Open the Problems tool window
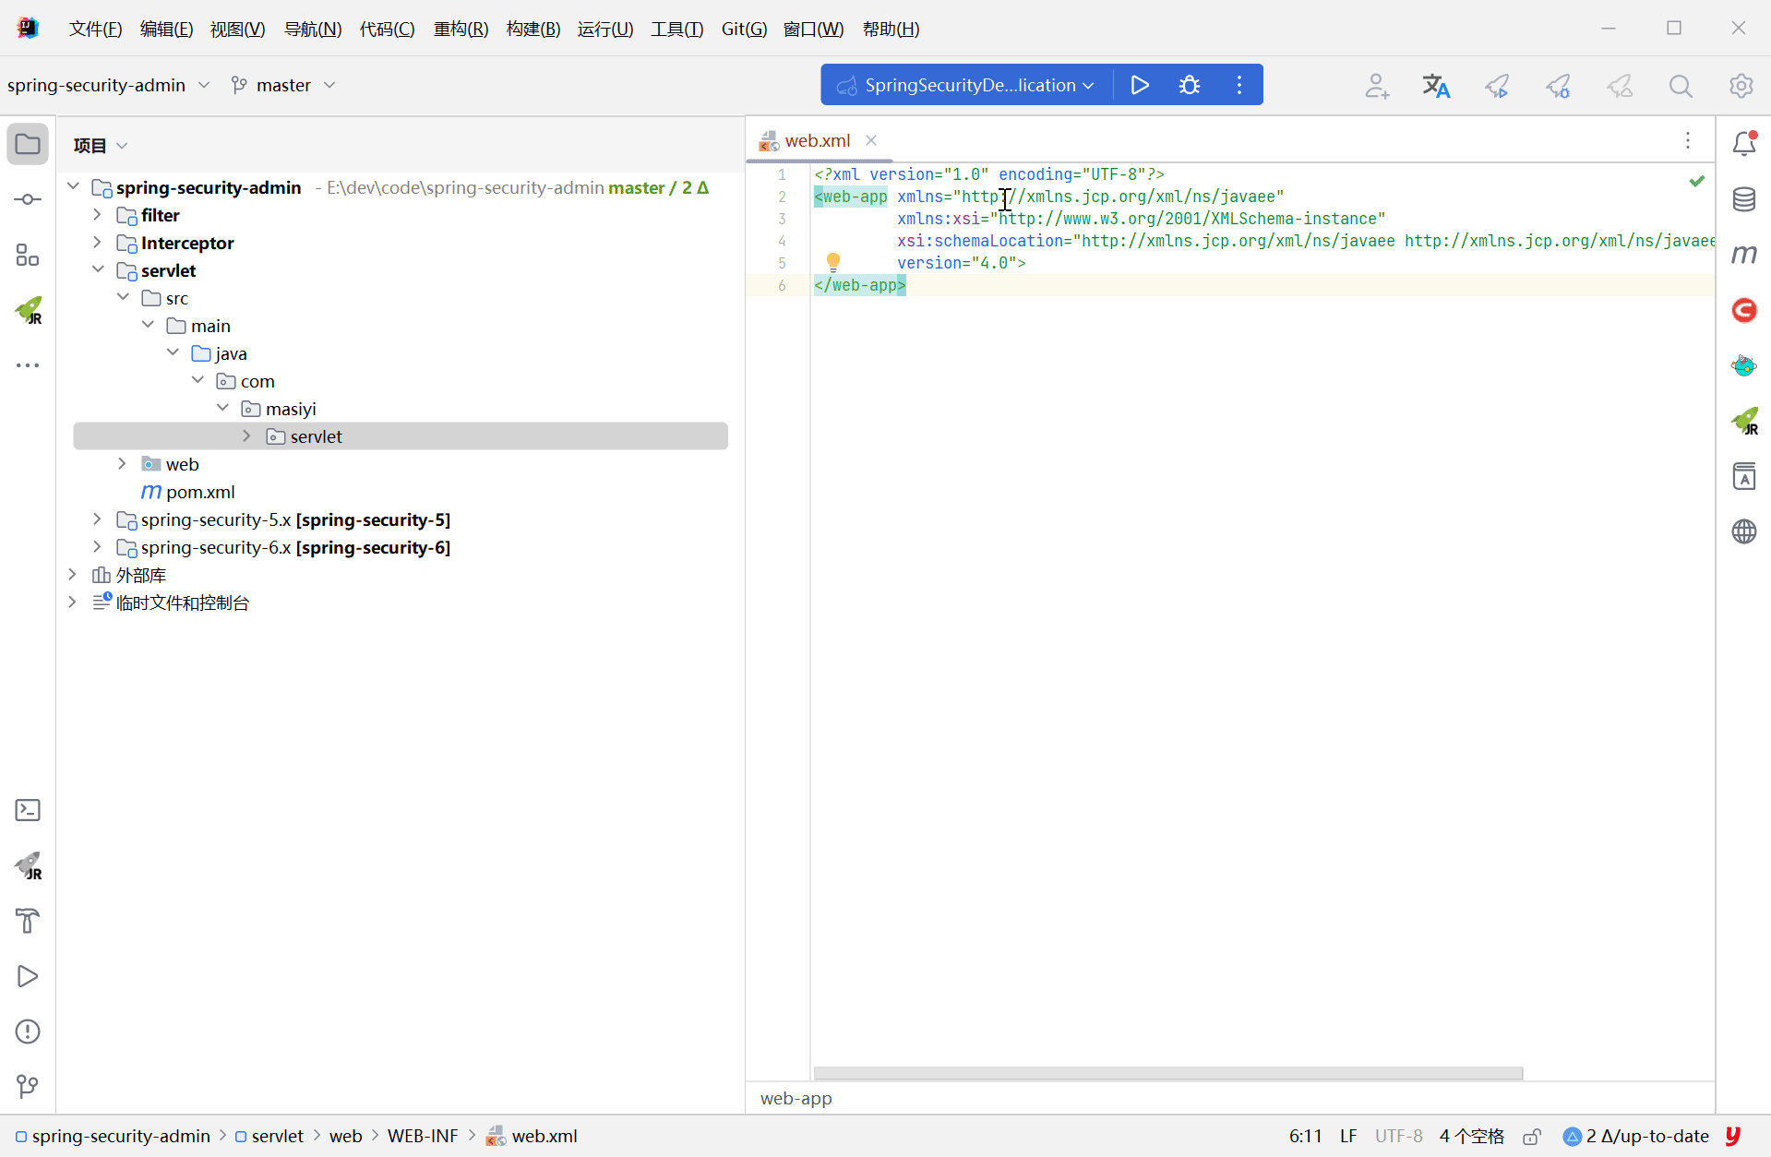This screenshot has height=1157, width=1771. (28, 1032)
